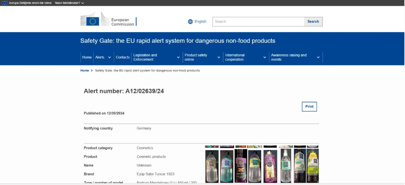Screen dimensions: 405x185
Task: Click the Name value "Unknown"
Action: 144,165
